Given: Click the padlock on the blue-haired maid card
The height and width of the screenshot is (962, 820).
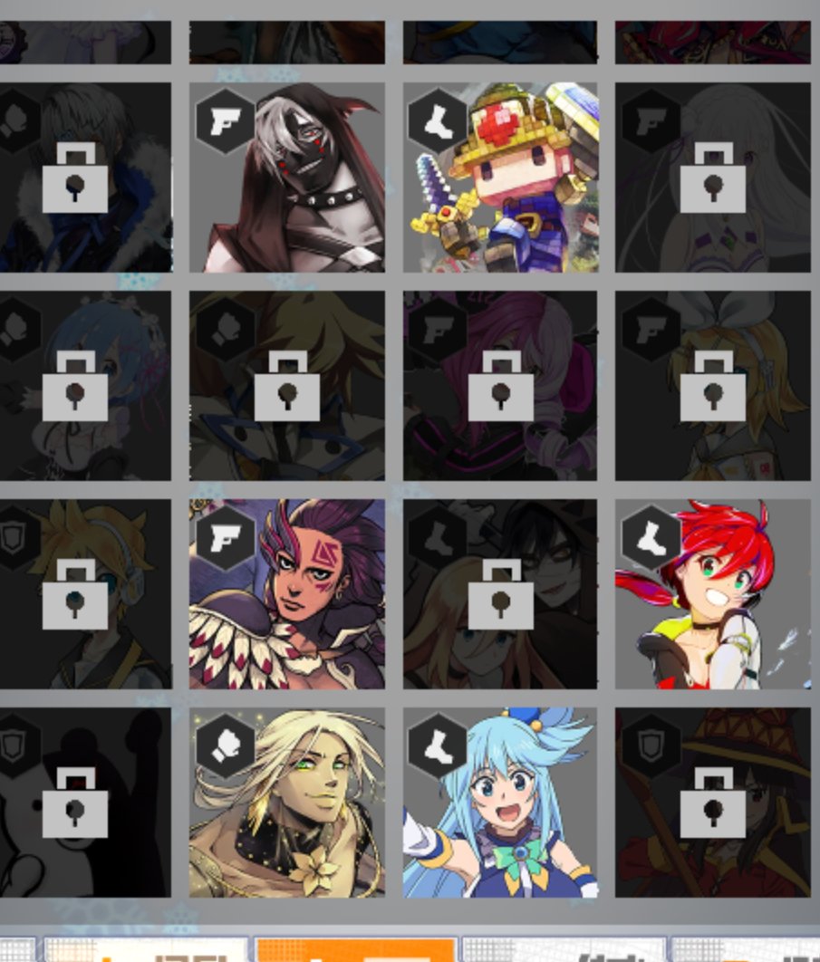Looking at the screenshot, I should pos(75,386).
